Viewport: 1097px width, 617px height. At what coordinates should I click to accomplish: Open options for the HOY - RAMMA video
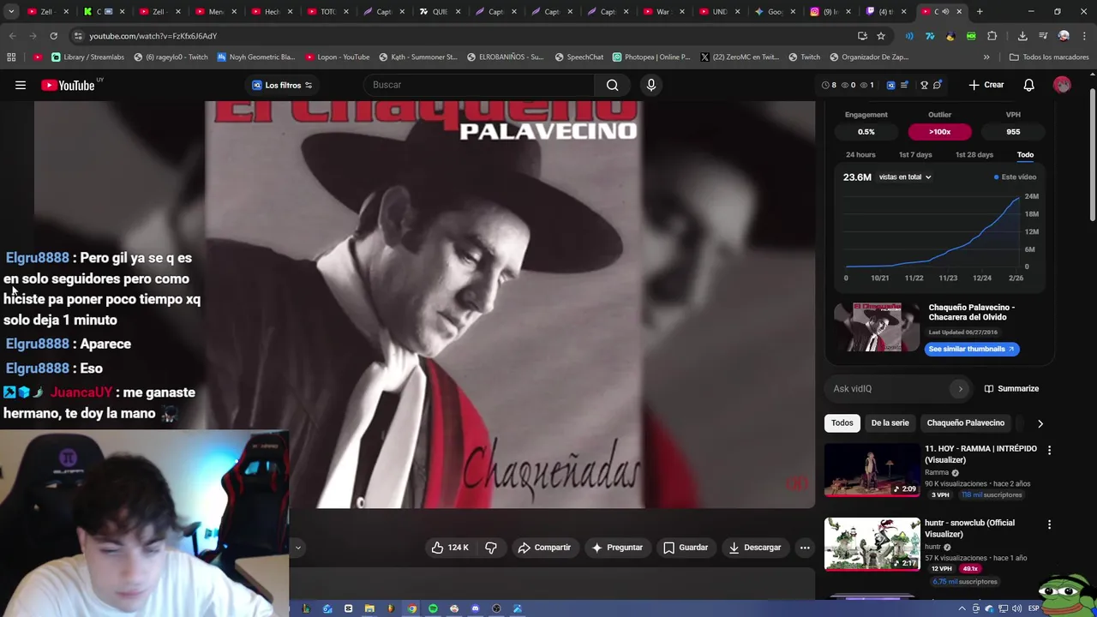pos(1049,450)
